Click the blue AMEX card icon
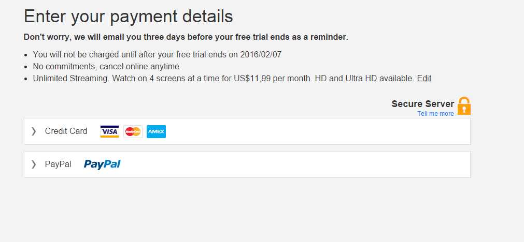The image size is (524, 242). pos(156,131)
